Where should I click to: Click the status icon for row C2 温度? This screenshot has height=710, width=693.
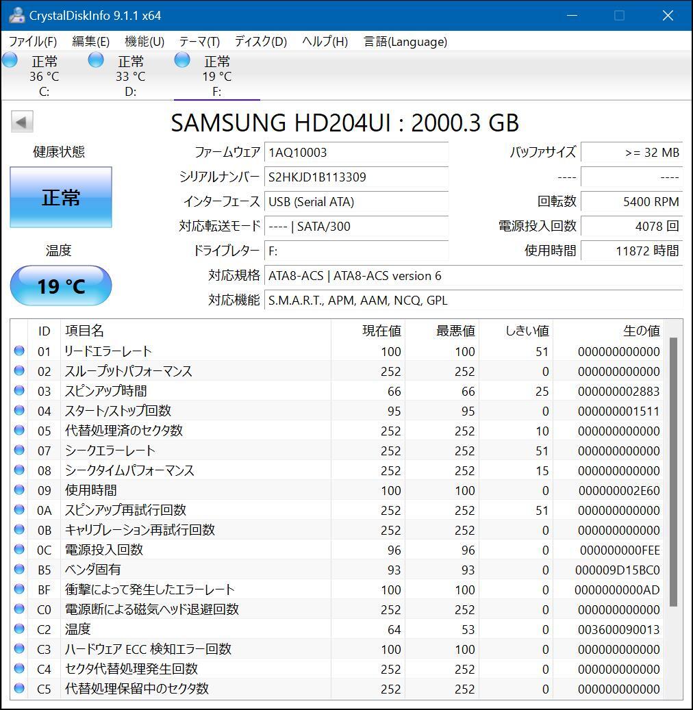pos(19,629)
